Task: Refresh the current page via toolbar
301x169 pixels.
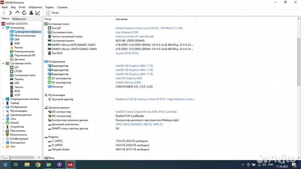Action: 24,13
